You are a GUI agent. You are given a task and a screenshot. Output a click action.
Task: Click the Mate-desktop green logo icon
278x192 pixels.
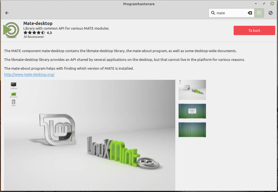point(11,30)
